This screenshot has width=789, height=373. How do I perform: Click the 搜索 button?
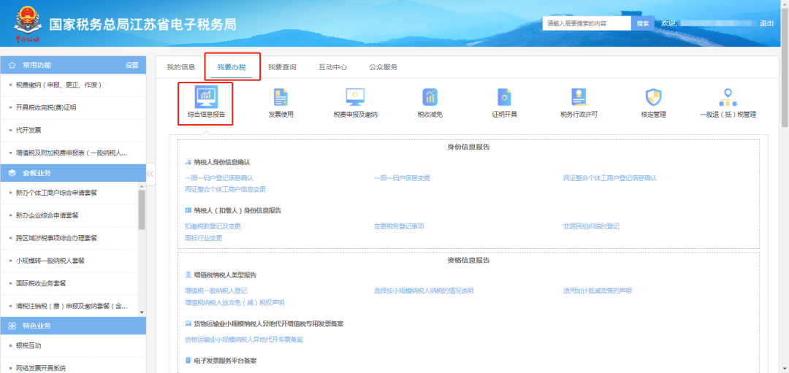643,23
